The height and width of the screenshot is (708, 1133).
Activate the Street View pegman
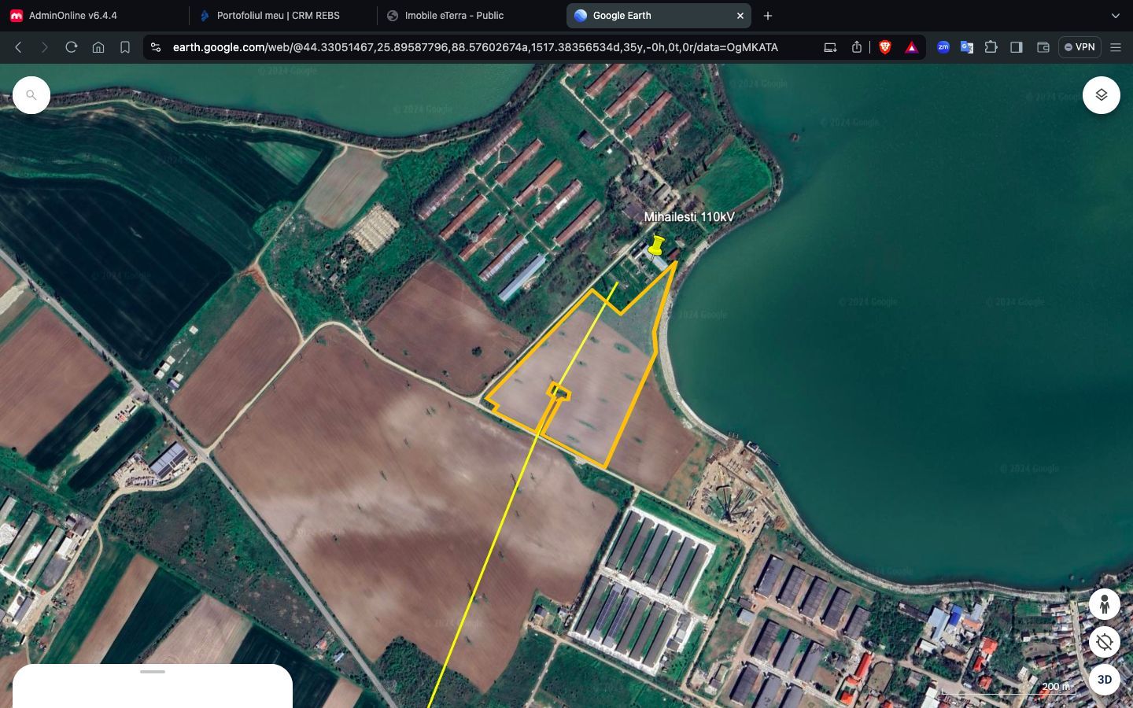(x=1105, y=604)
